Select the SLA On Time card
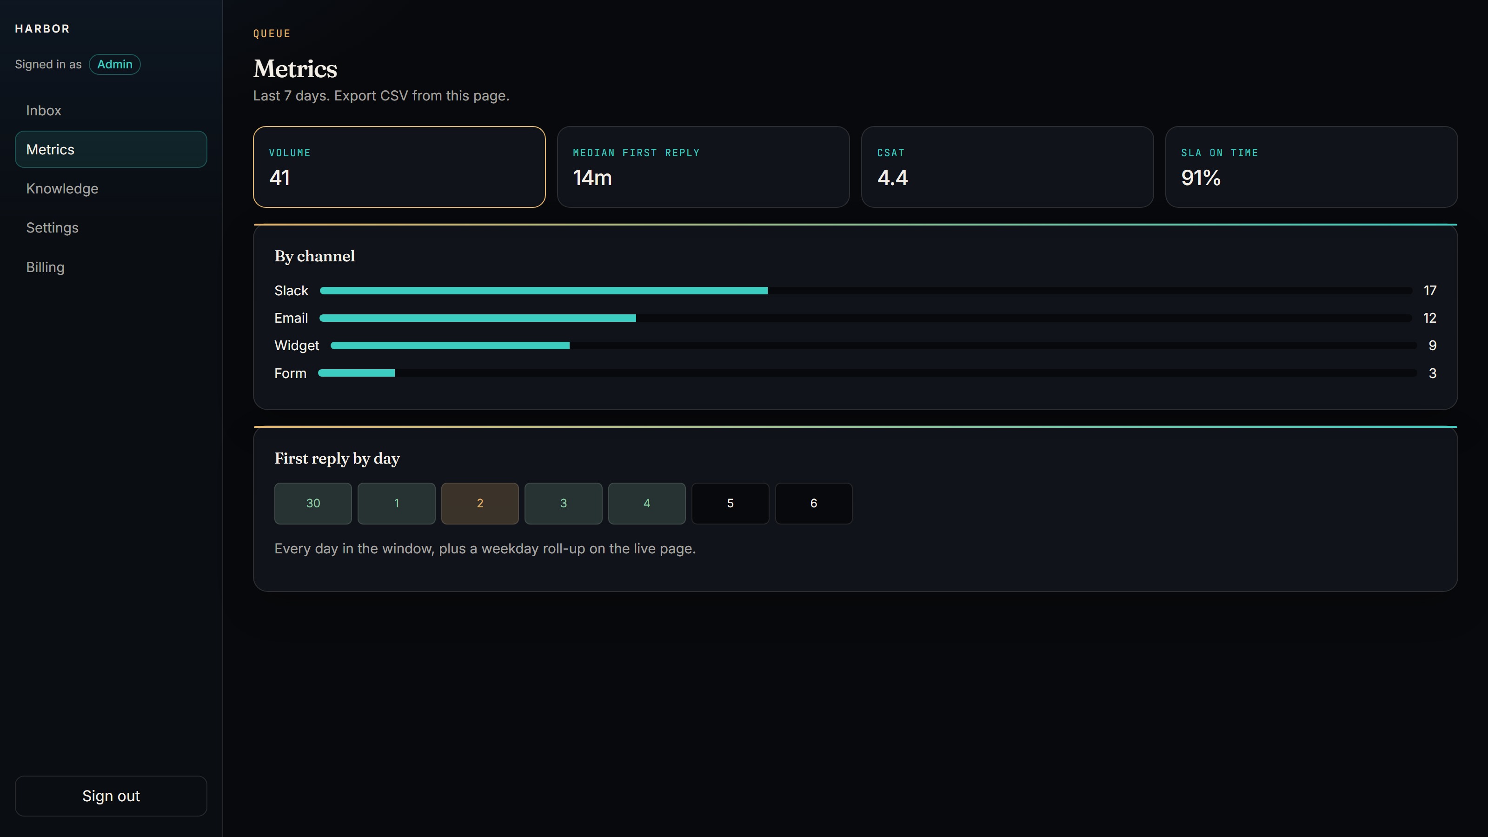 (x=1311, y=167)
